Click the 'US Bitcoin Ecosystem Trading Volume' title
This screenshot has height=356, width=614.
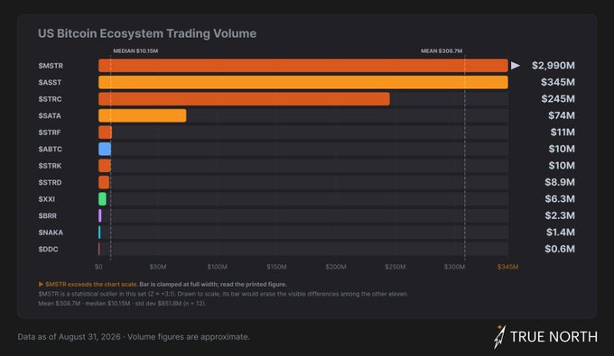pyautogui.click(x=147, y=33)
